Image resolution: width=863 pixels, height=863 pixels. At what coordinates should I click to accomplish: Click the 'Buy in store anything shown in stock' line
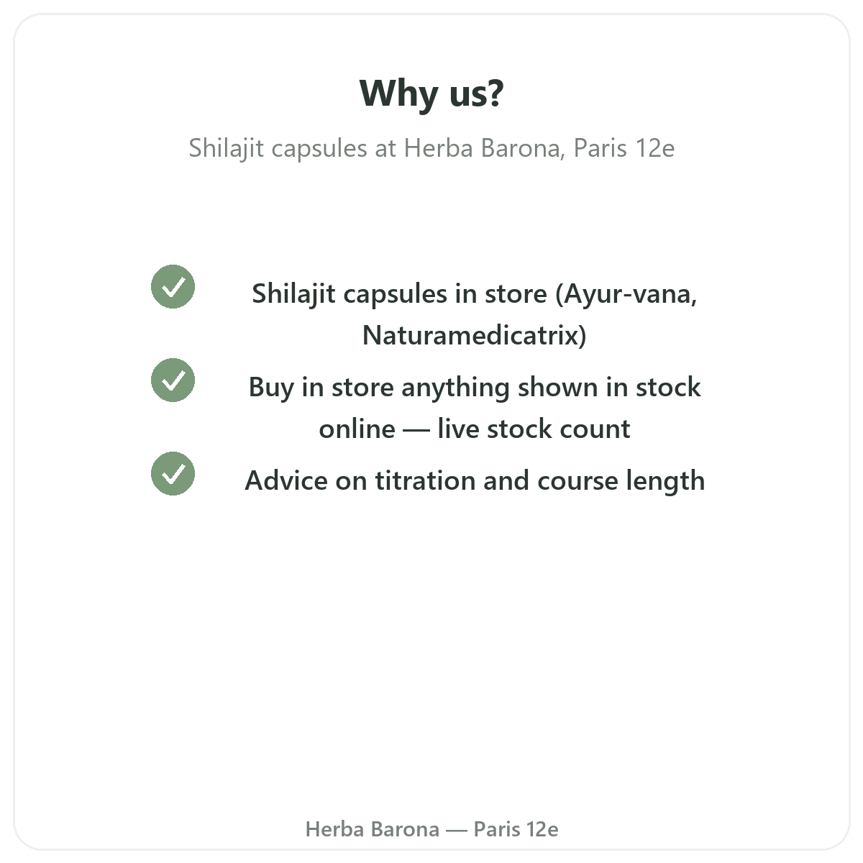click(x=475, y=388)
